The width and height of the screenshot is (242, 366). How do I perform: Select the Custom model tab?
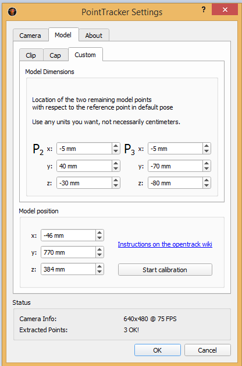[x=86, y=55]
